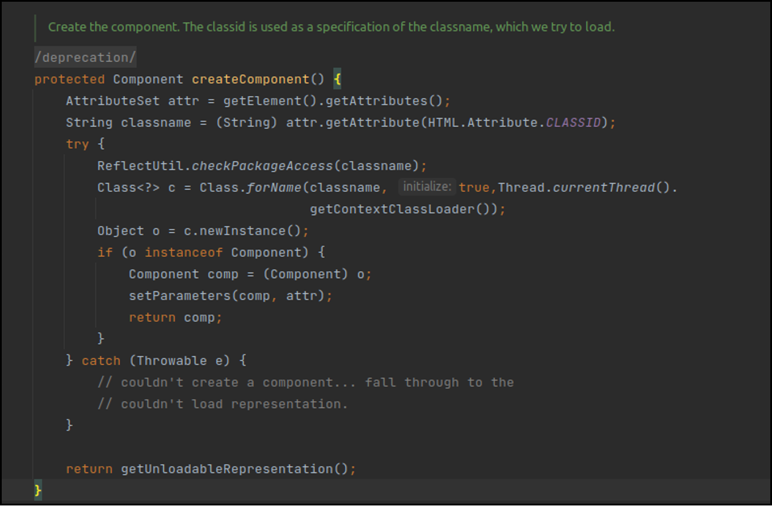Click the getElement() call
The width and height of the screenshot is (772, 506).
(271, 101)
